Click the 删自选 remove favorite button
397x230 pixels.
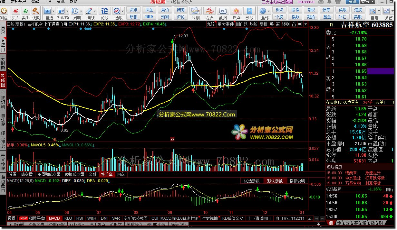pos(242,24)
